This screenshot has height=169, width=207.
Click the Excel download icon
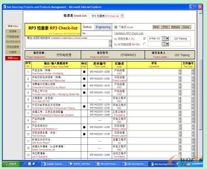tap(116, 27)
